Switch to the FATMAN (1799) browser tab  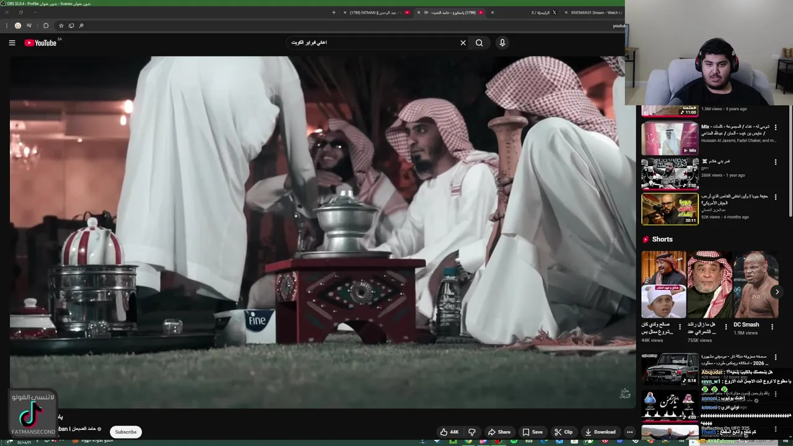(376, 12)
